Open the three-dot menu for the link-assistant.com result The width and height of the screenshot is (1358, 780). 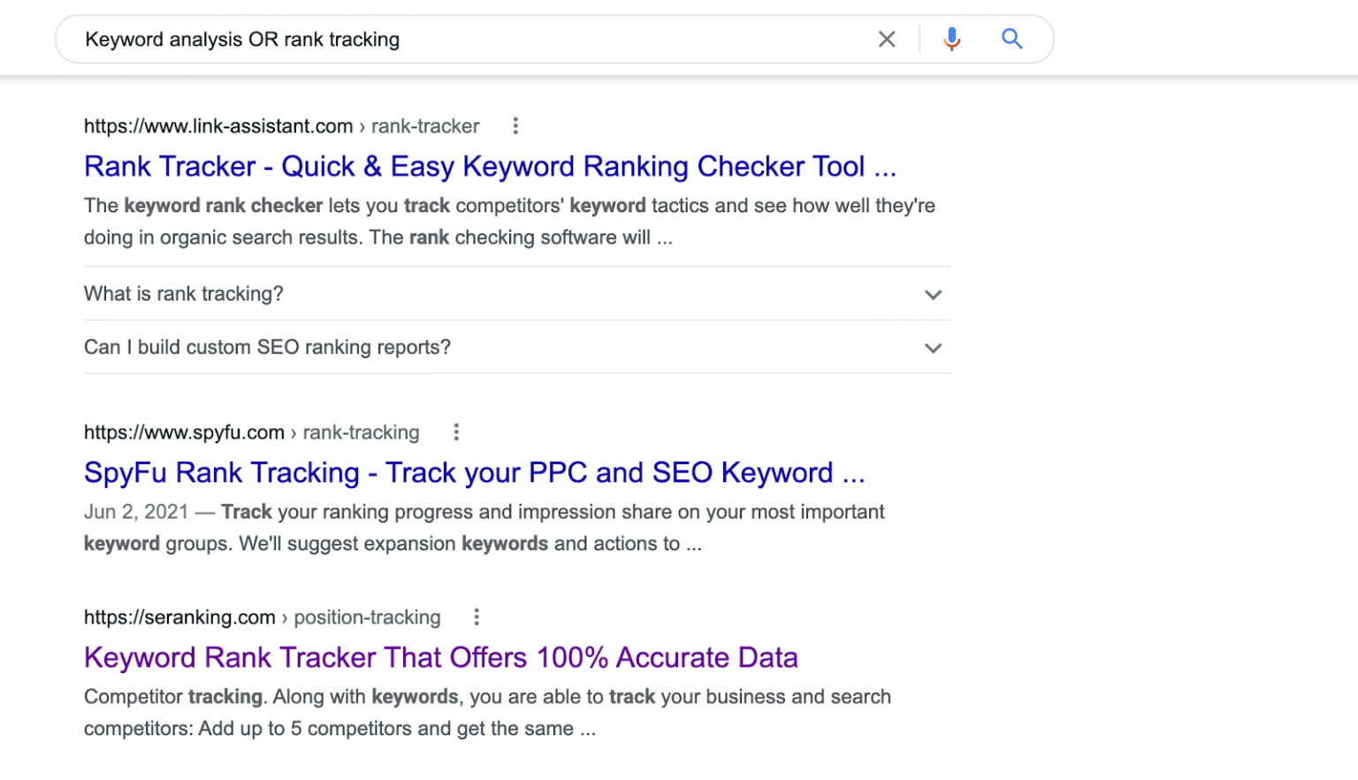(x=515, y=126)
